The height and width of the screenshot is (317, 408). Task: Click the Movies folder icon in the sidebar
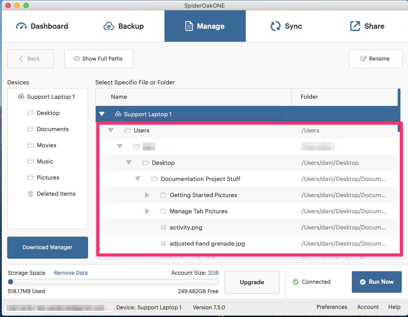(31, 145)
